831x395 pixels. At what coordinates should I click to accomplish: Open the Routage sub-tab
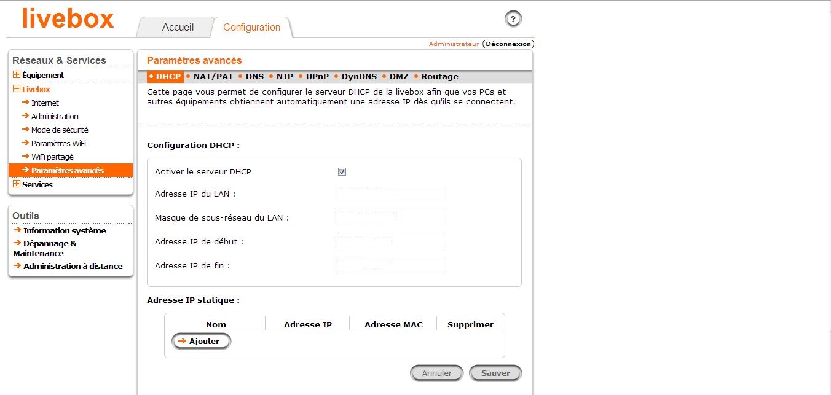pyautogui.click(x=440, y=77)
